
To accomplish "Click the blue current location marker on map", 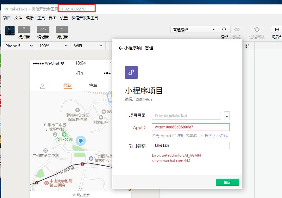I will 81,141.
